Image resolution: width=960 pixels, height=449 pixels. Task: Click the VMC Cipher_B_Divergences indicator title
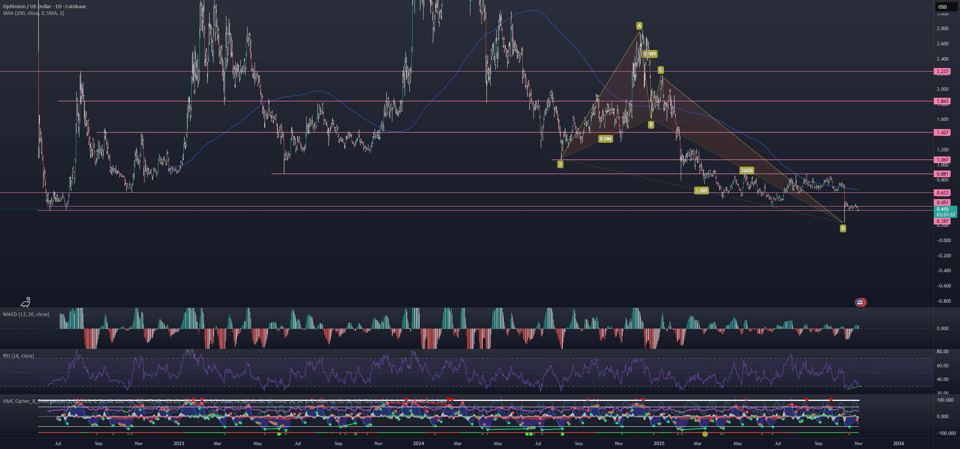(34, 401)
